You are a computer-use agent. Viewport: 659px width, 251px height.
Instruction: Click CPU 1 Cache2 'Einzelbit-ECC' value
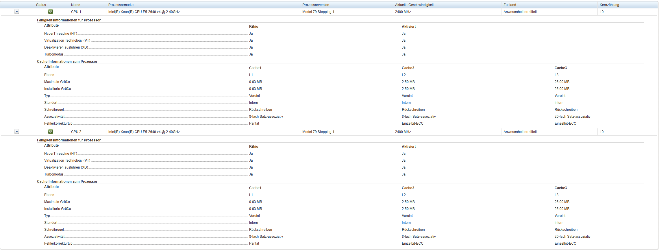(412, 123)
